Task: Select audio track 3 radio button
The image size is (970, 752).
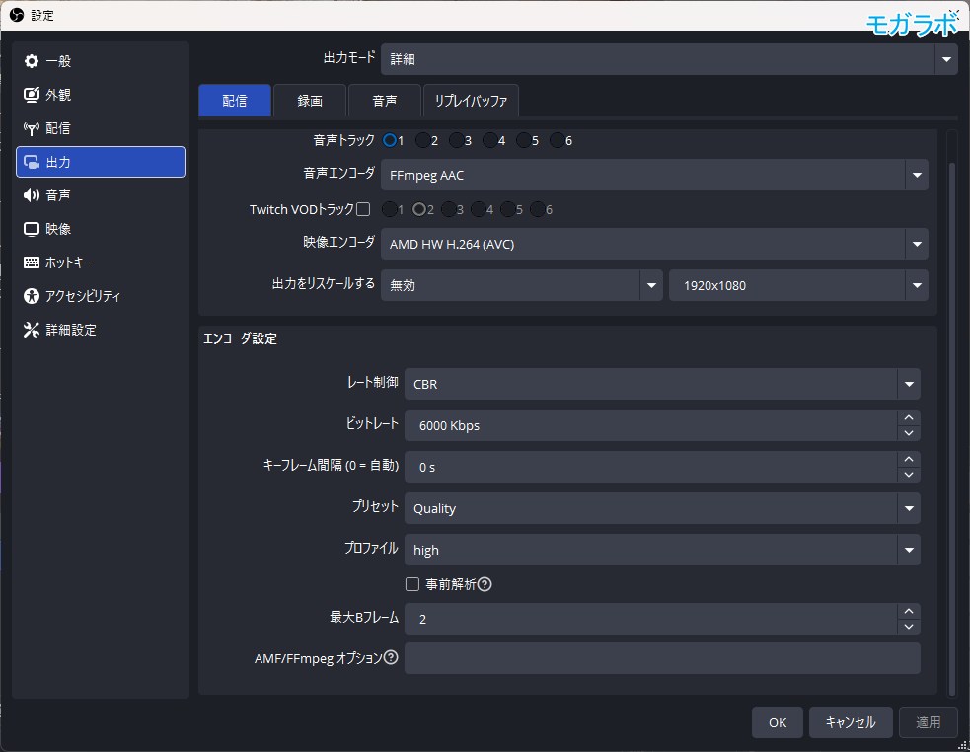Action: 456,140
